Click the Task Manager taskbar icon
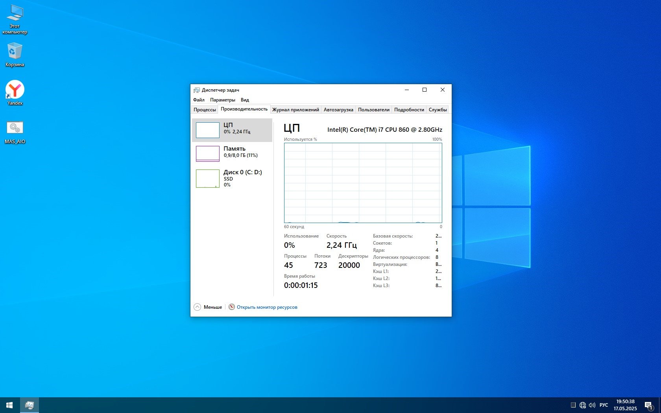This screenshot has height=413, width=661. (x=30, y=405)
